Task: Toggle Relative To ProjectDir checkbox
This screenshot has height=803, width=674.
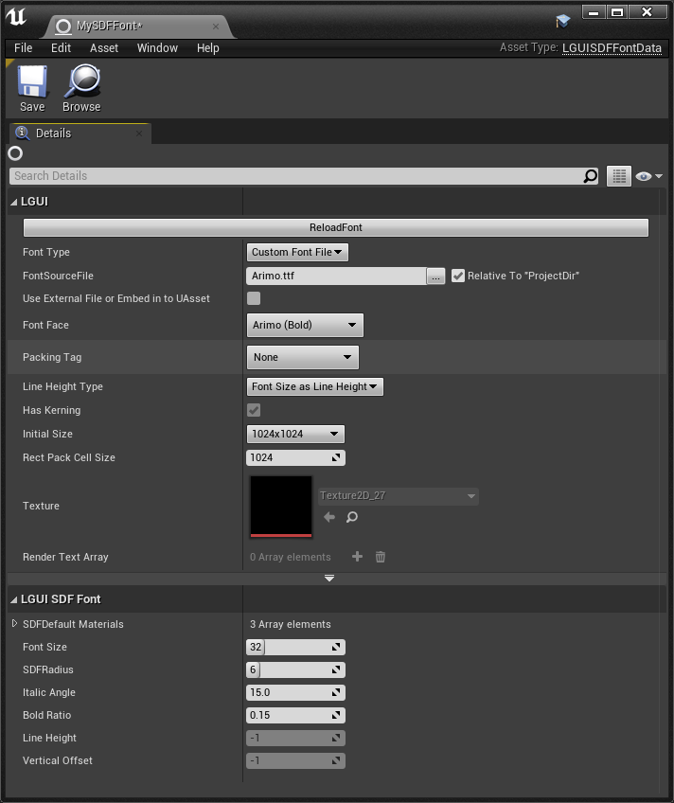Action: (x=458, y=277)
